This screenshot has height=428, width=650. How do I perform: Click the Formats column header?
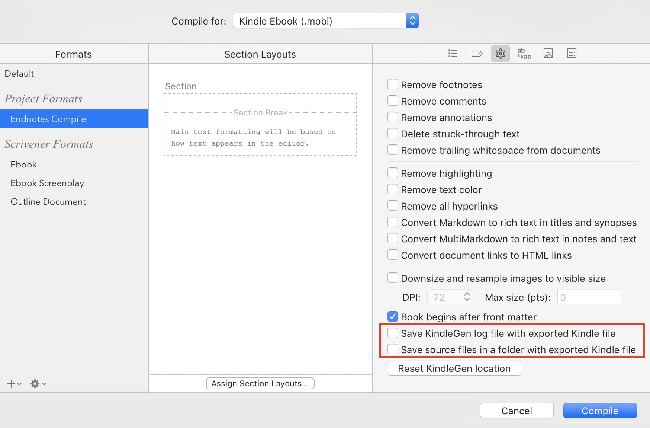point(73,54)
